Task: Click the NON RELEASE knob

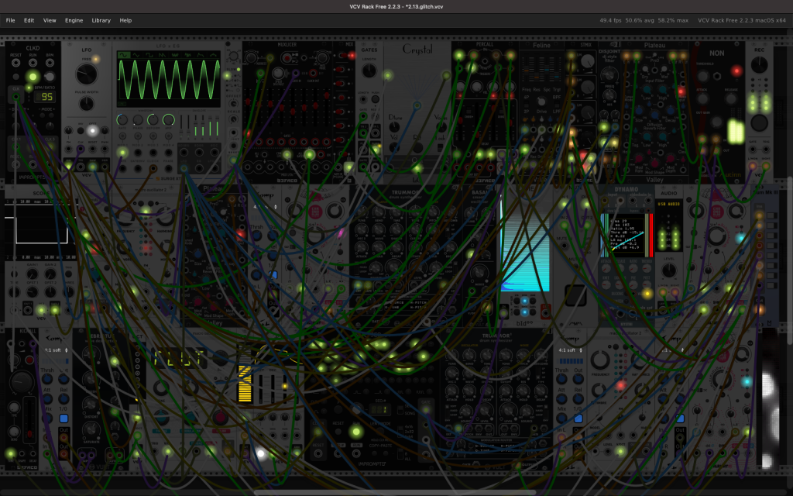Action: [730, 99]
